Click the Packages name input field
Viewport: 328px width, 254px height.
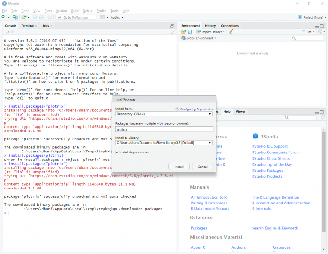pos(164,129)
